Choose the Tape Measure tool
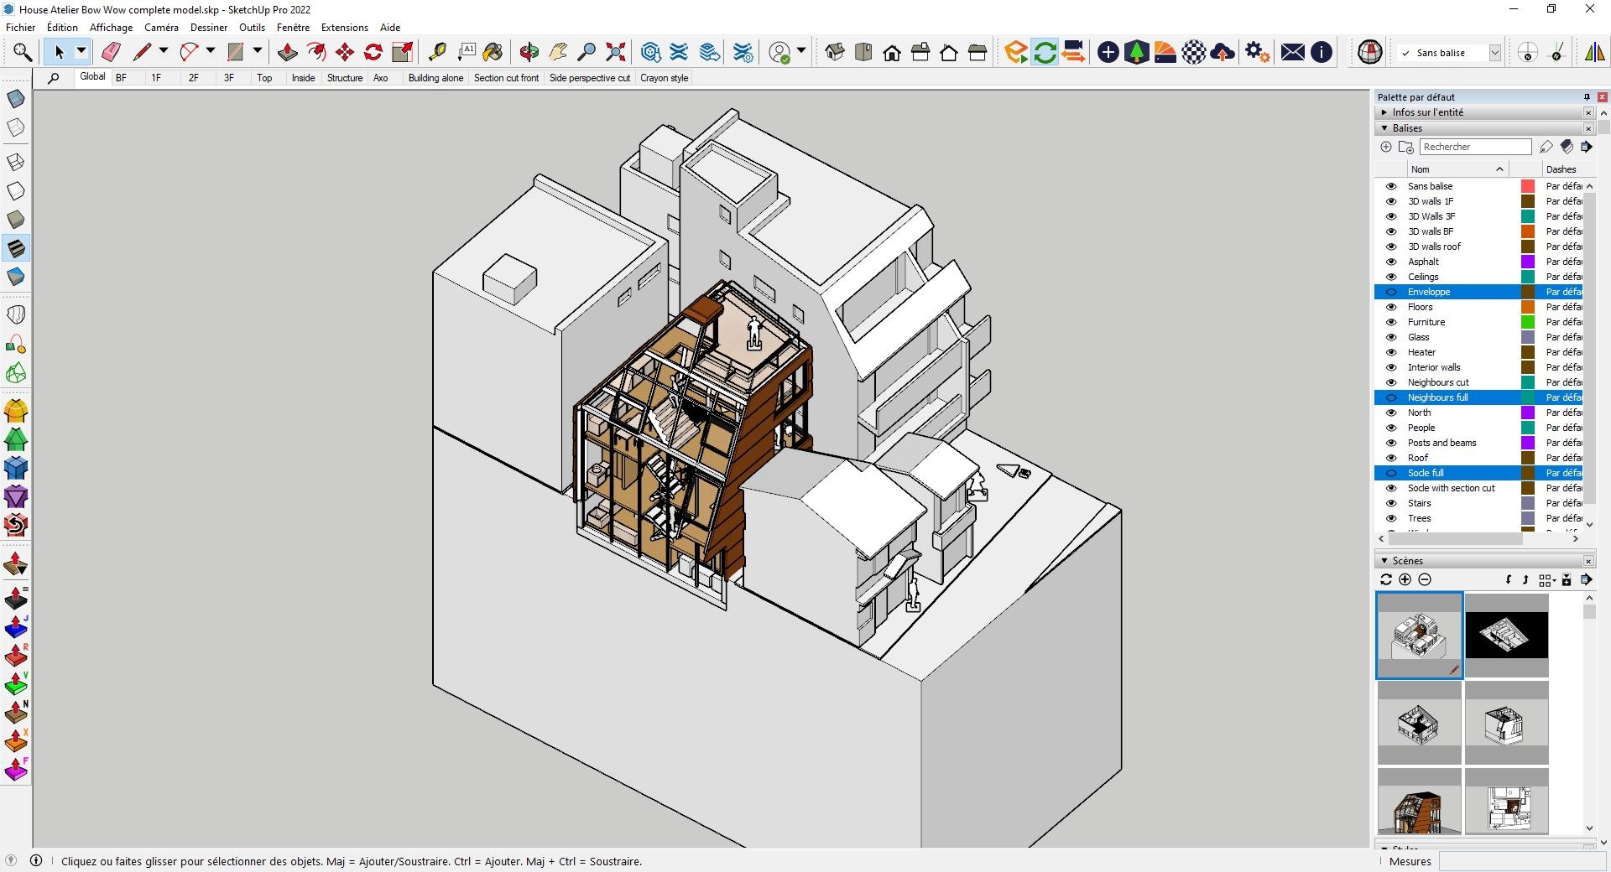1611x872 pixels. click(x=437, y=52)
